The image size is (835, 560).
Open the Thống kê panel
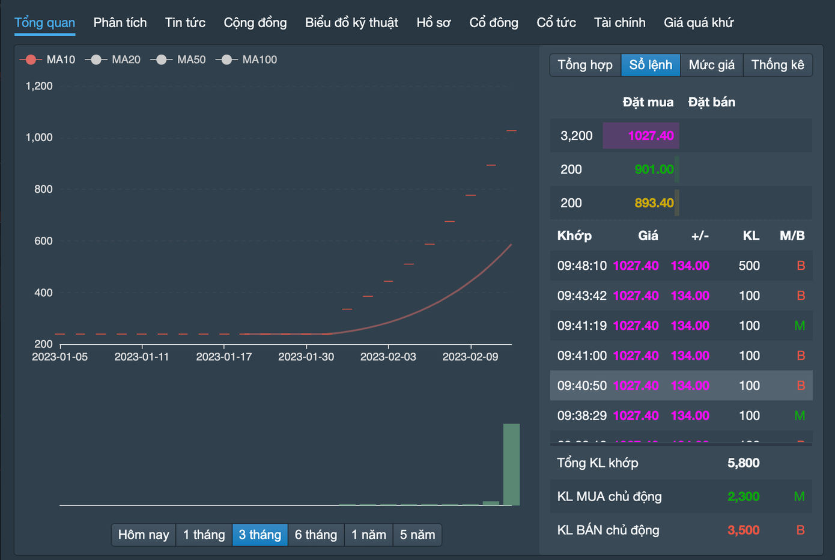(777, 65)
